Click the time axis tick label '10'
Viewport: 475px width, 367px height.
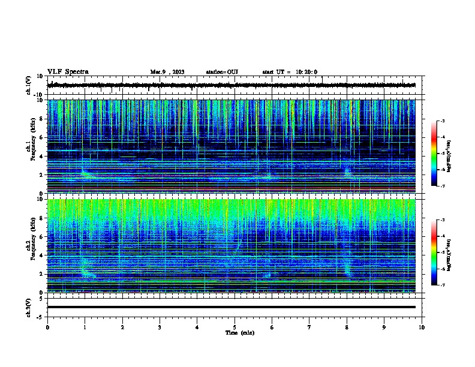click(x=422, y=327)
